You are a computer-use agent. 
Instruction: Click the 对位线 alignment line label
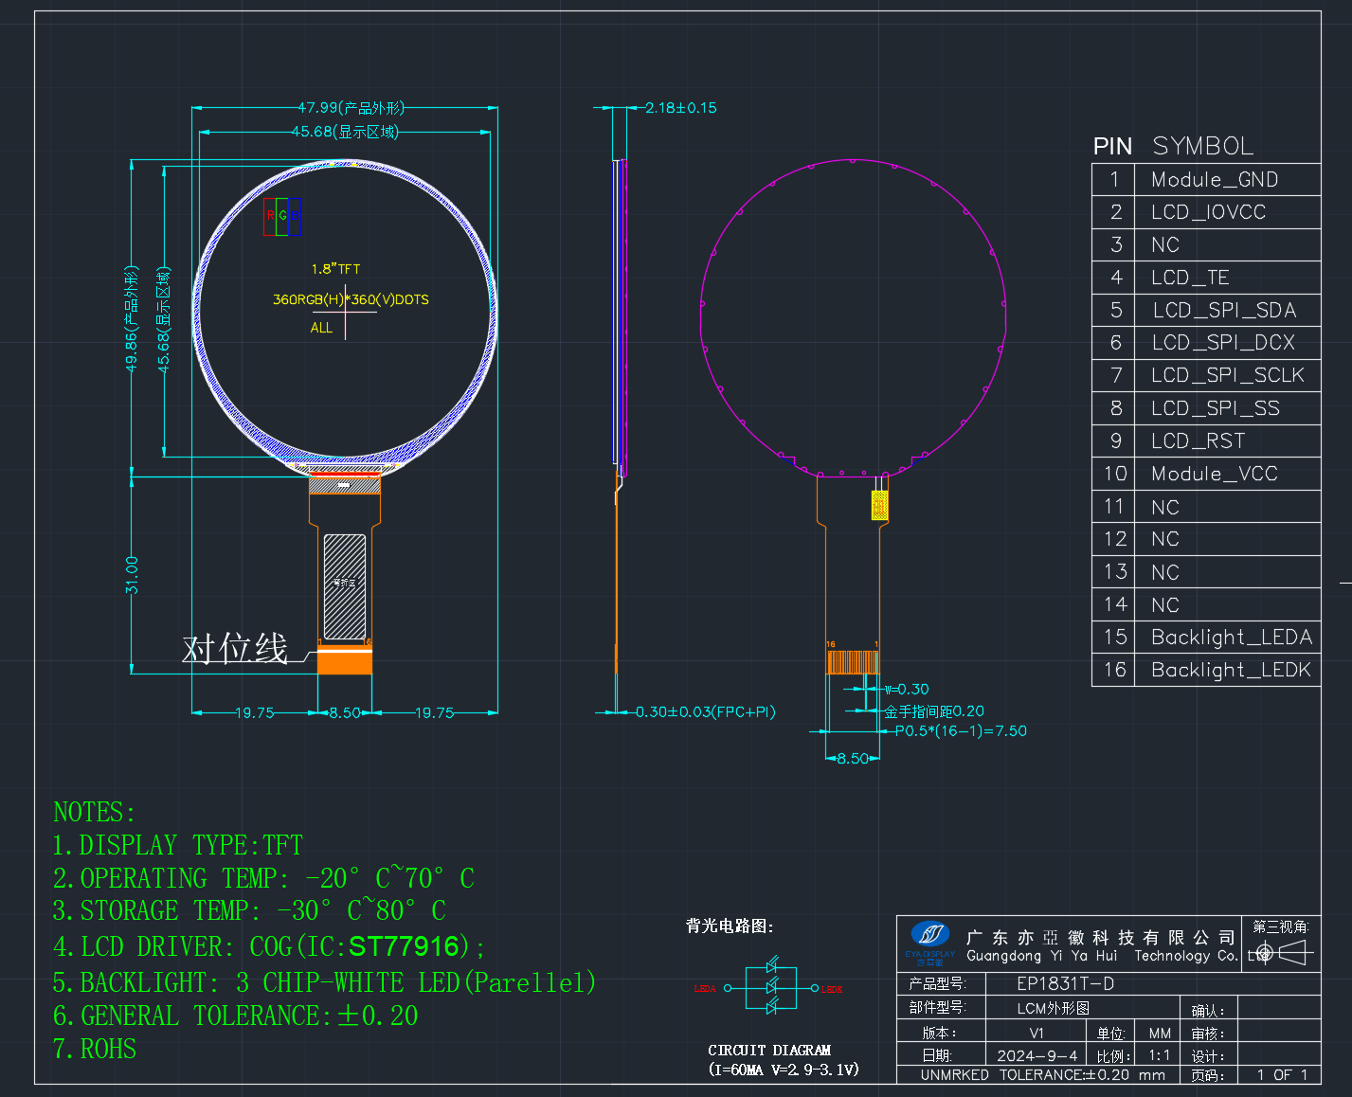(235, 649)
